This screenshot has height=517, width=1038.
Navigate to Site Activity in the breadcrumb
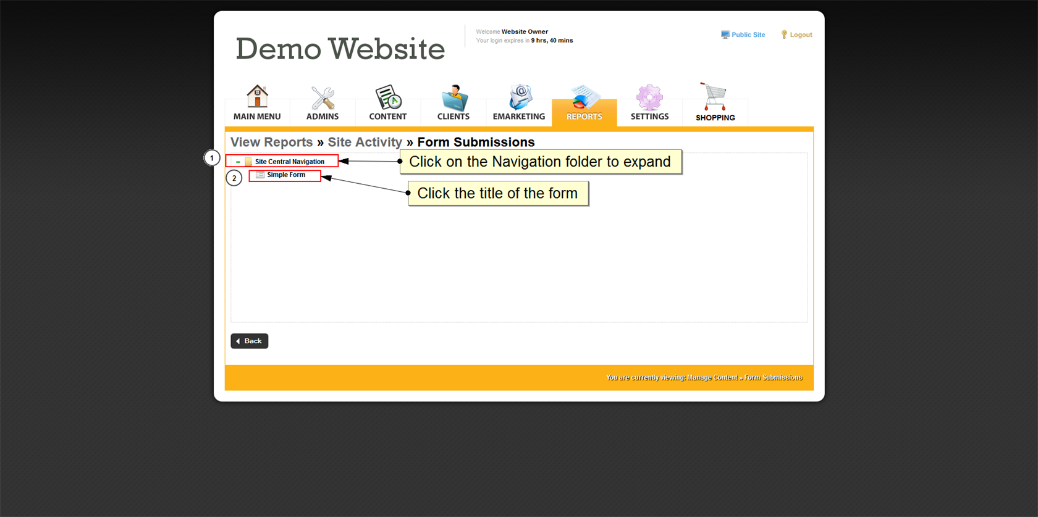(365, 143)
